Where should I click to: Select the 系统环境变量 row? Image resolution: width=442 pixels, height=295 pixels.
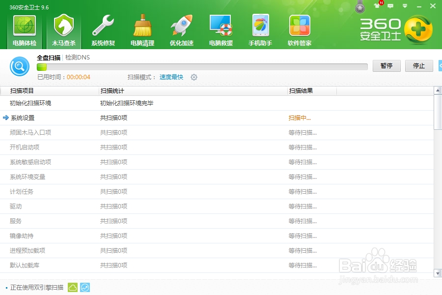217,177
